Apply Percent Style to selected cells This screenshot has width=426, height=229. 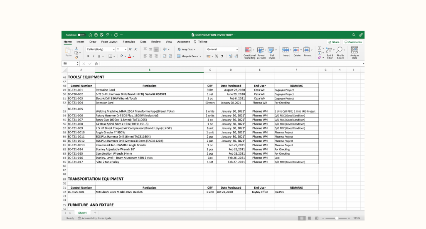pos(217,56)
